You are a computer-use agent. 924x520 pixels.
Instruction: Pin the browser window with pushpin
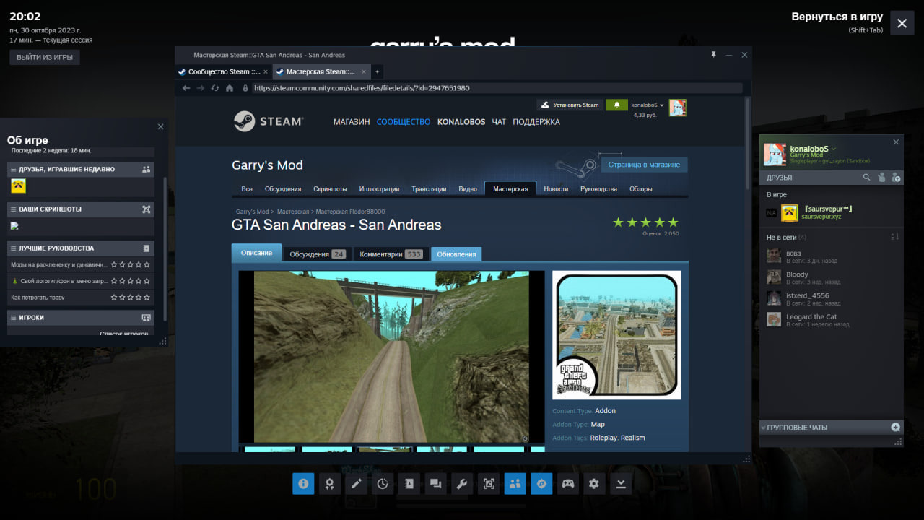coord(713,55)
